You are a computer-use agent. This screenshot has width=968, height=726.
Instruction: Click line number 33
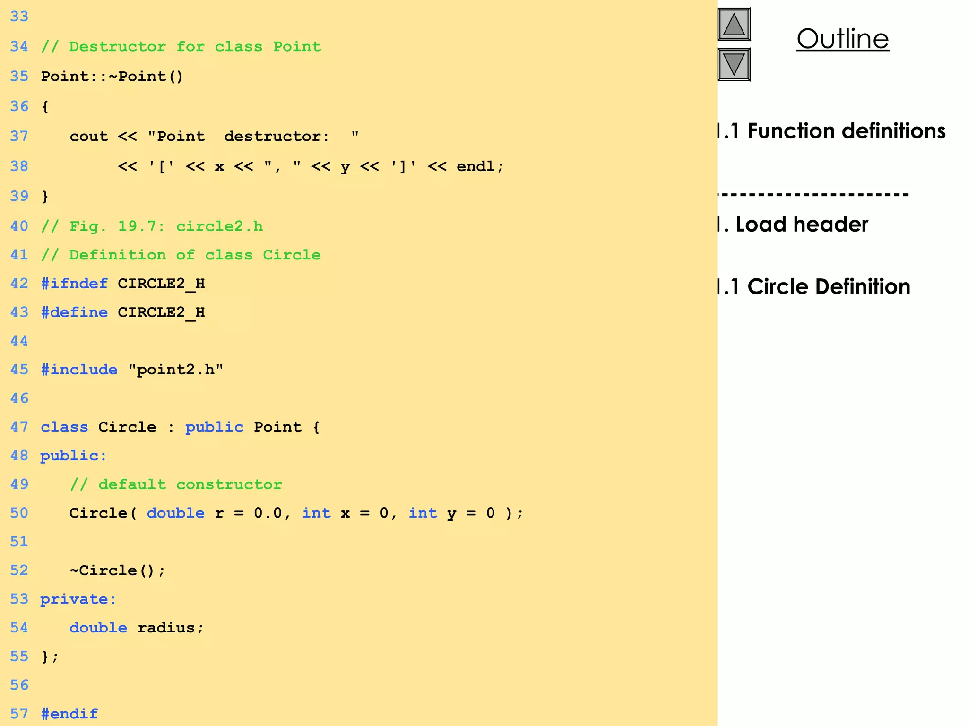(19, 17)
